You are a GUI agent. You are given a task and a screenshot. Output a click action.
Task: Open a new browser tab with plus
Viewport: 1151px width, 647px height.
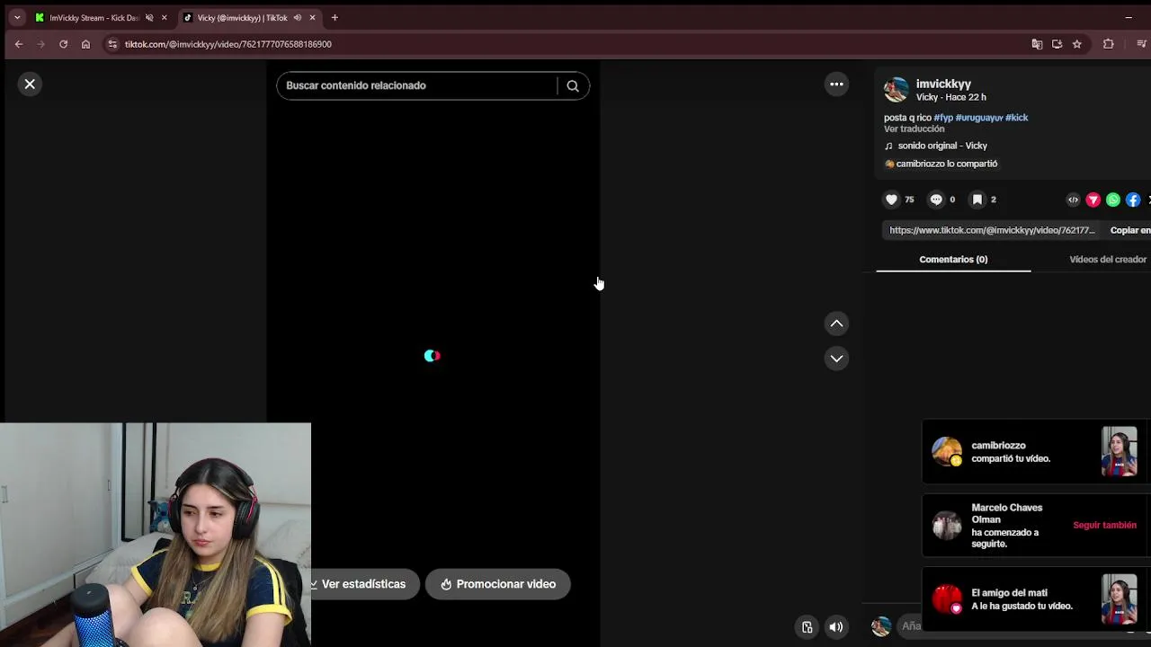tap(335, 17)
